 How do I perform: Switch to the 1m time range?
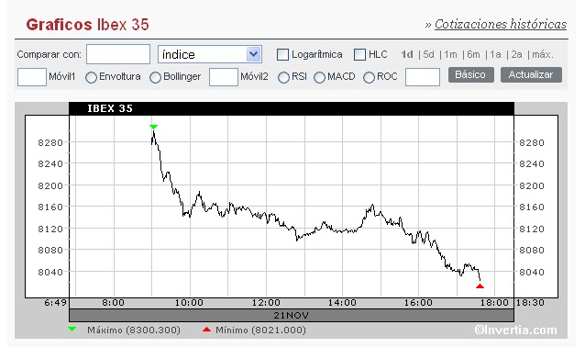[451, 54]
